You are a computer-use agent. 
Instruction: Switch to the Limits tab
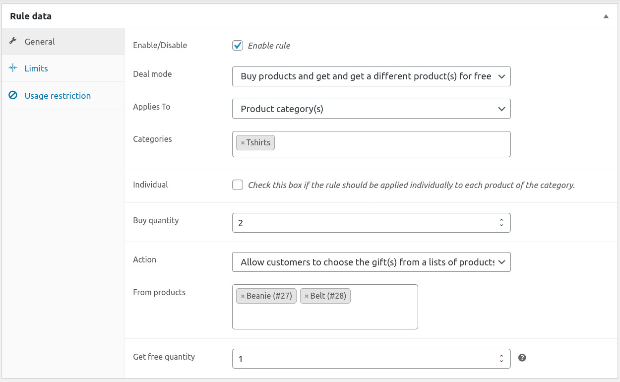click(x=36, y=68)
